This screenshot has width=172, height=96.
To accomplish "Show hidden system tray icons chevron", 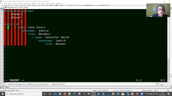I will 146,94.
